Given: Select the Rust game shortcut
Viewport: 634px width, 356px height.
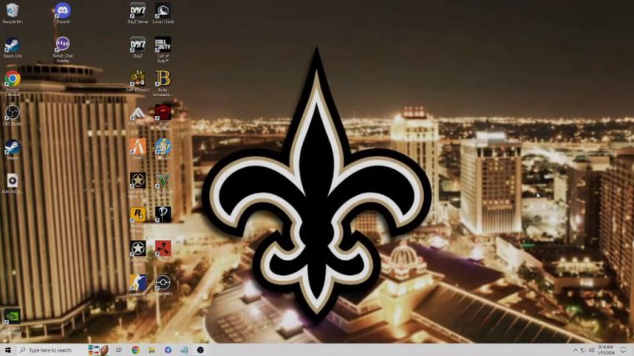Looking at the screenshot, I should point(163,248).
